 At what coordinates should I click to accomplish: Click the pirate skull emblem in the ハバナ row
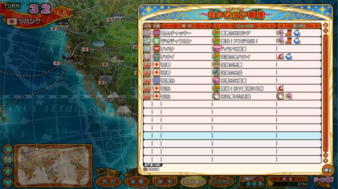coord(157,49)
